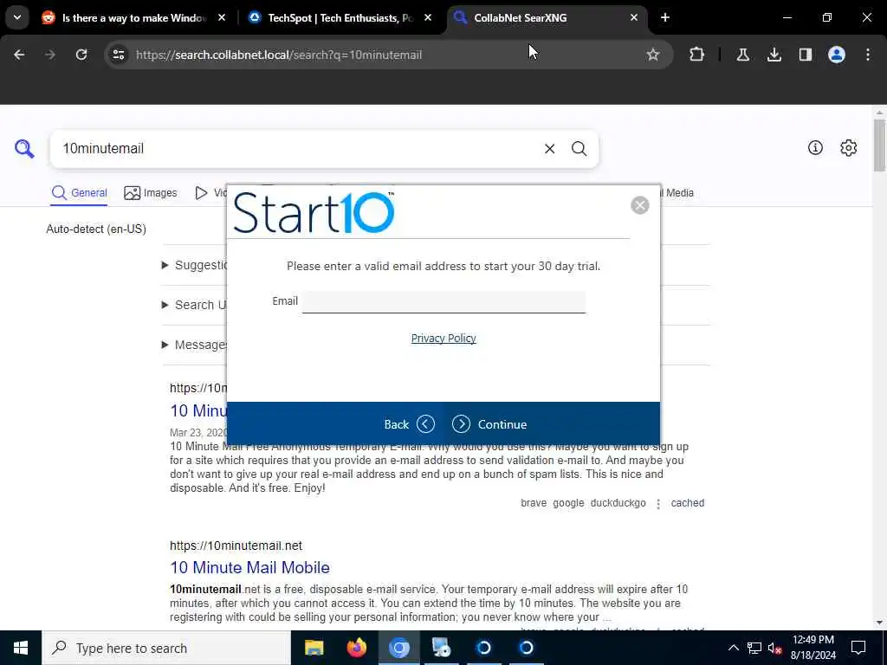Click the brave engine label of first result
The width and height of the screenshot is (887, 665).
pyautogui.click(x=534, y=503)
